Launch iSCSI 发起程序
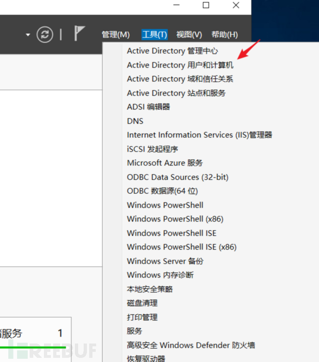 coord(153,149)
